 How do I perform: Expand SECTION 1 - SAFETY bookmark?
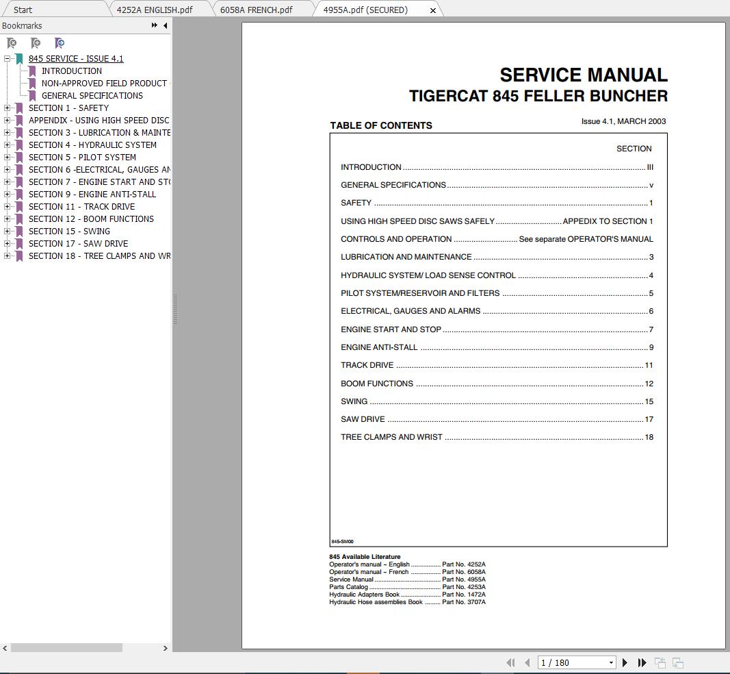tap(7, 108)
